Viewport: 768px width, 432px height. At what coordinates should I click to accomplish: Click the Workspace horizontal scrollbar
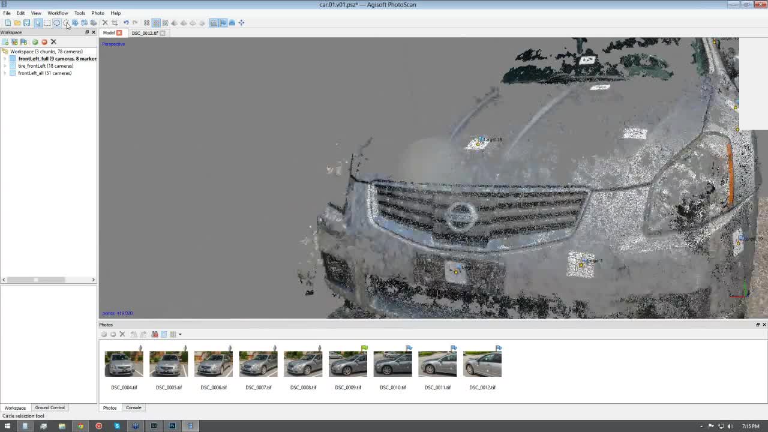click(48, 280)
